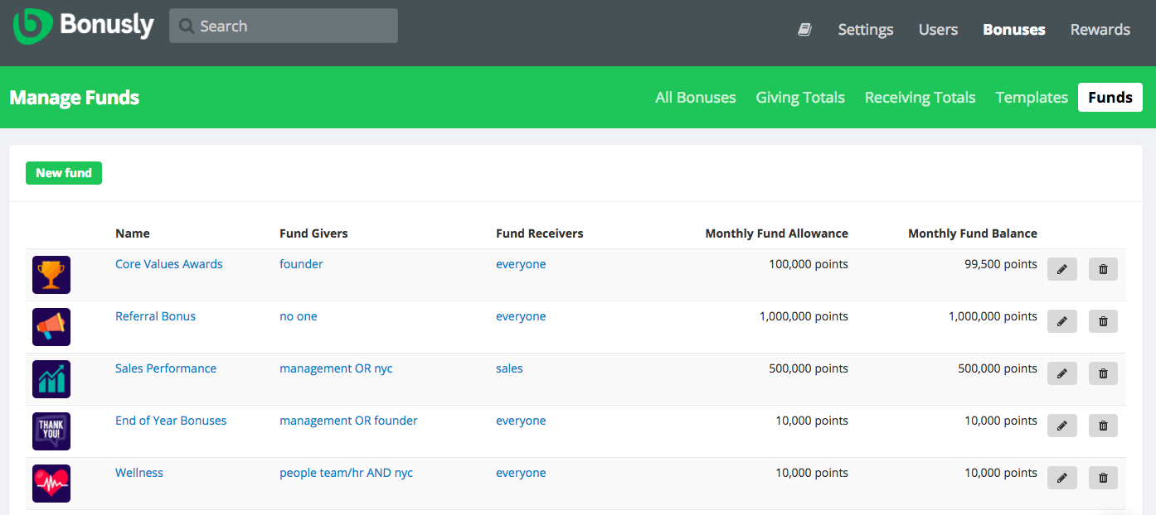The image size is (1156, 515).
Task: Click the megaphone icon for Referral Bonus
Action: 51,326
